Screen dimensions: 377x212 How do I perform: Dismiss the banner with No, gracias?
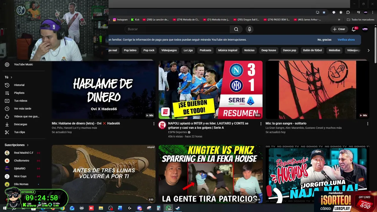324,40
